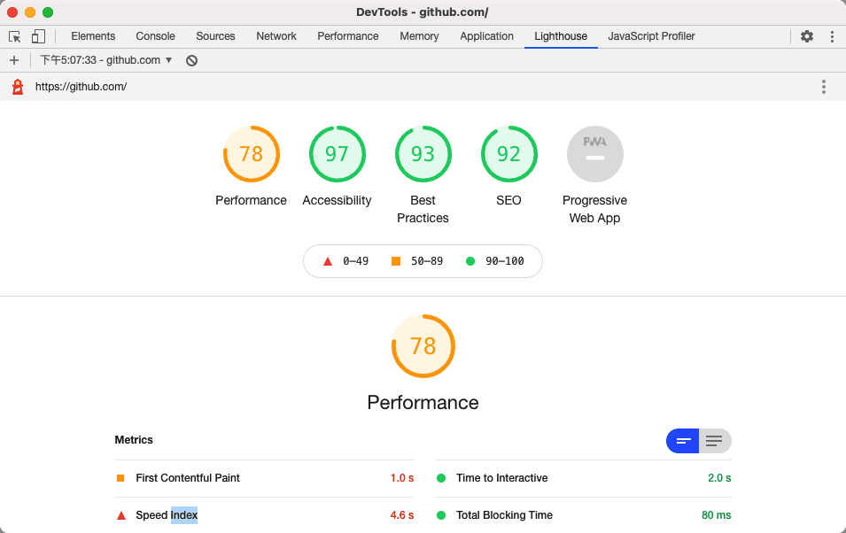Click the green dot beside Total Blocking Time
Viewport: 846px width, 533px height.
[441, 515]
